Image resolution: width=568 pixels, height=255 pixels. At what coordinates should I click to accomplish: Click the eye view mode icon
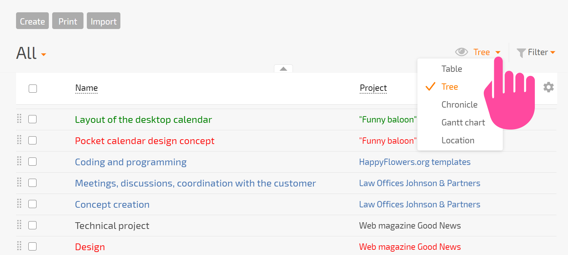point(461,52)
